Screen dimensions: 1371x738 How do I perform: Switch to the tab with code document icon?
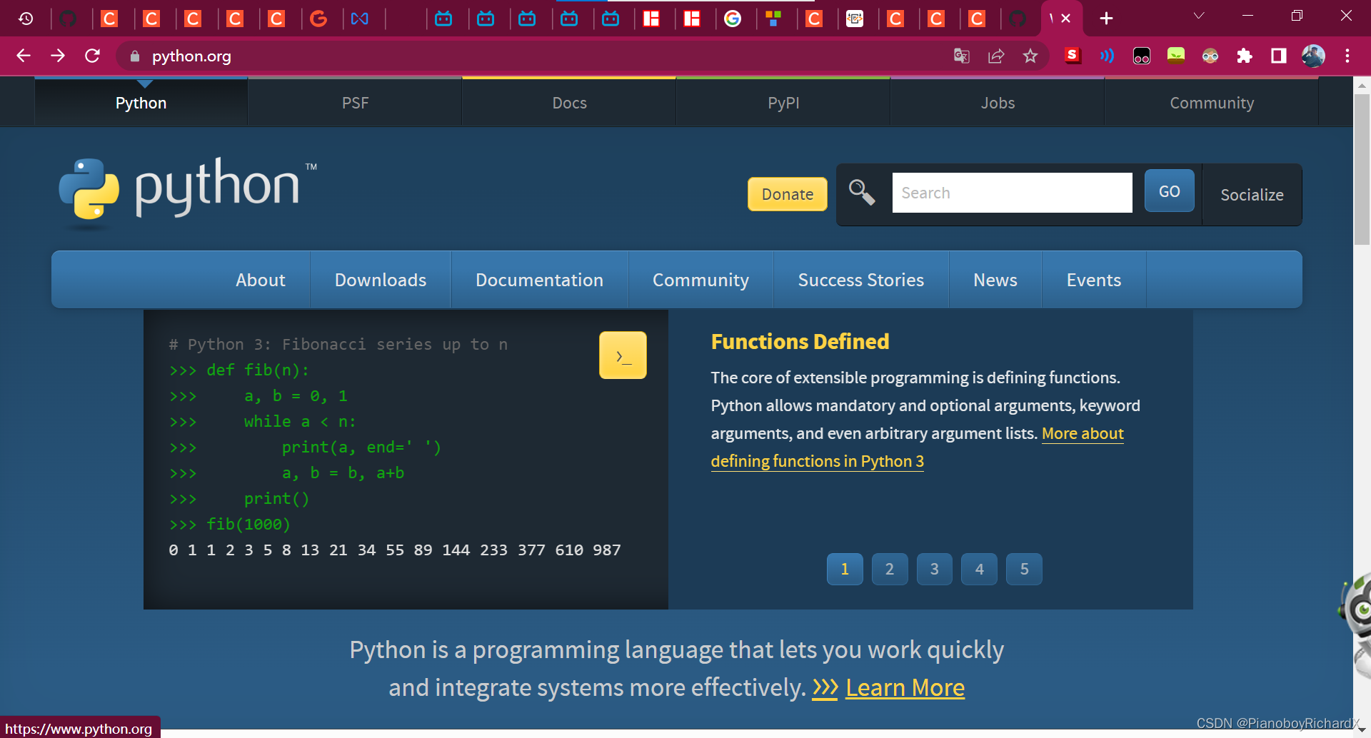855,19
